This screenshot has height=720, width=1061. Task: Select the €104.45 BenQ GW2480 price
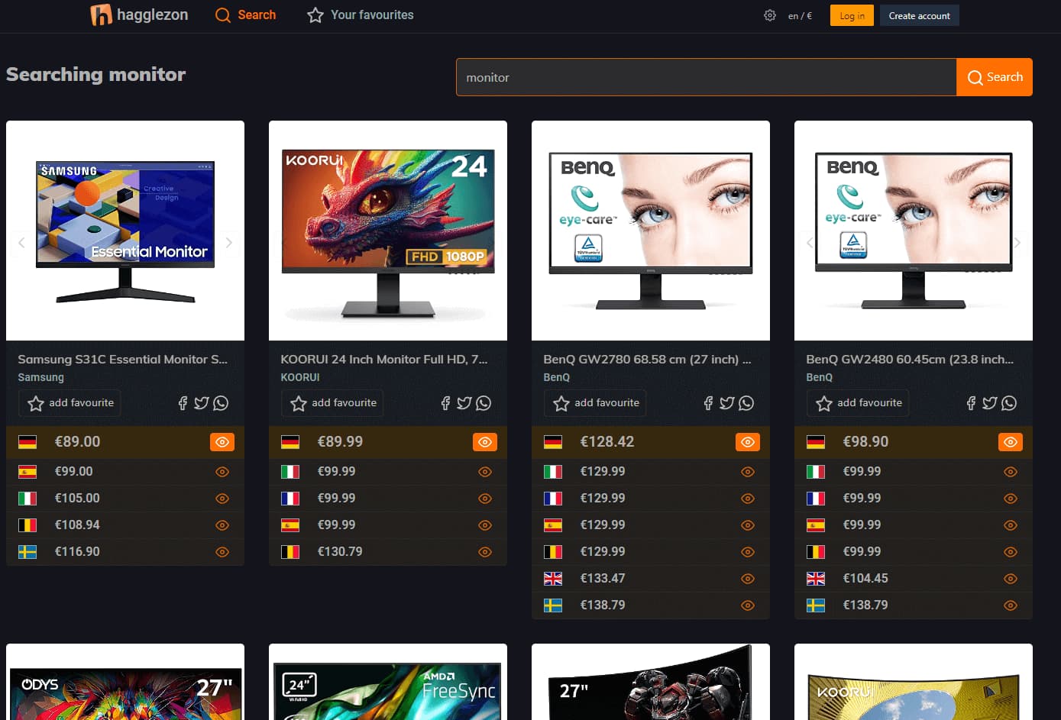865,579
